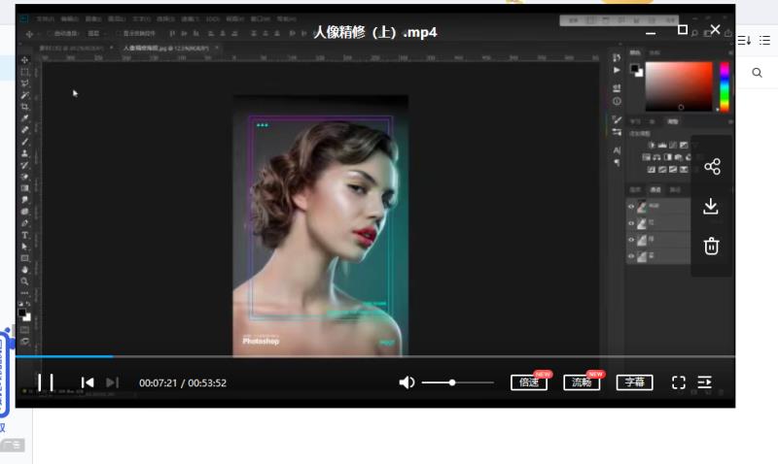The height and width of the screenshot is (464, 778).
Task: Enable the 显示变换控件 checkbox
Action: pos(119,33)
